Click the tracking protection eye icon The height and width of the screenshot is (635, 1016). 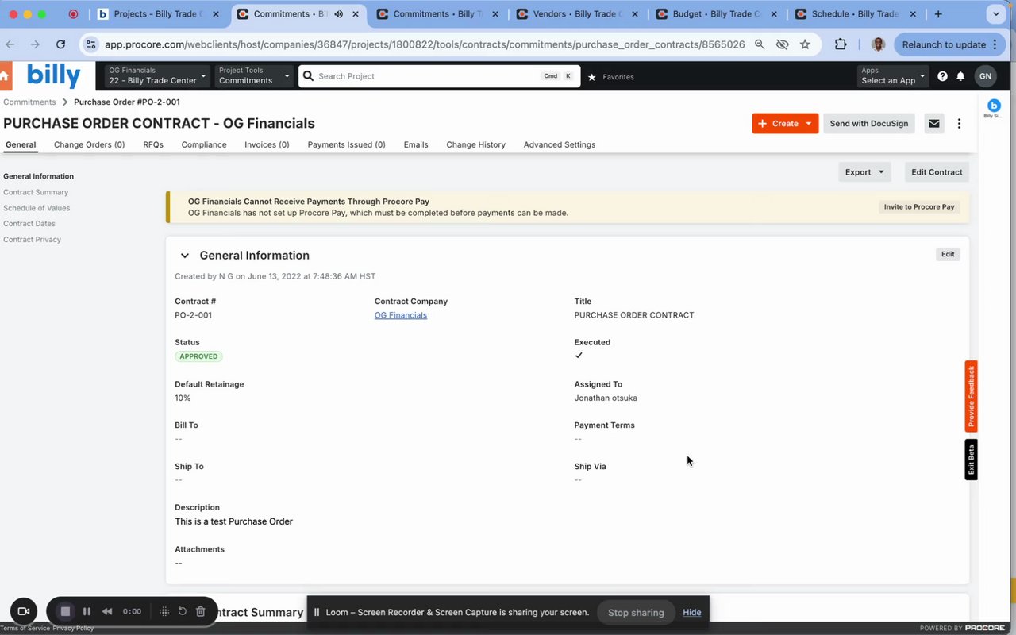pyautogui.click(x=782, y=44)
